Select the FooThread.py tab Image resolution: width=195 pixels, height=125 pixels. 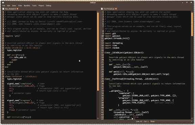[x=109, y=9]
